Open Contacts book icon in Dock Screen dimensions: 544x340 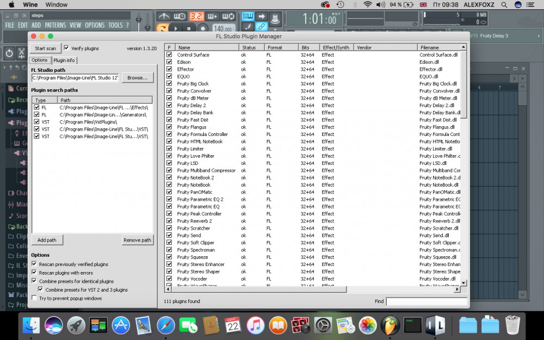(x=210, y=325)
